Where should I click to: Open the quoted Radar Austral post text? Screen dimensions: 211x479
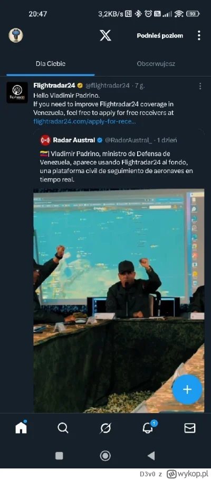tap(116, 167)
